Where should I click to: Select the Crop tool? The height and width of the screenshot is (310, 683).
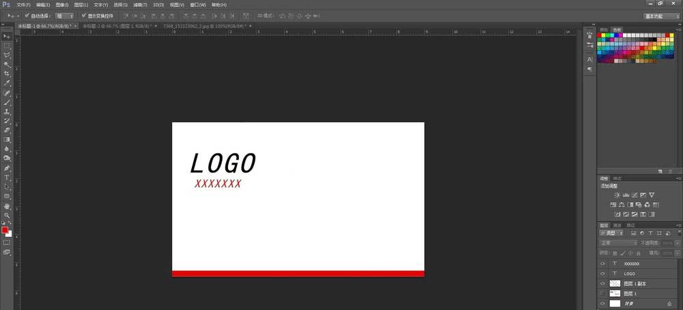coord(7,74)
